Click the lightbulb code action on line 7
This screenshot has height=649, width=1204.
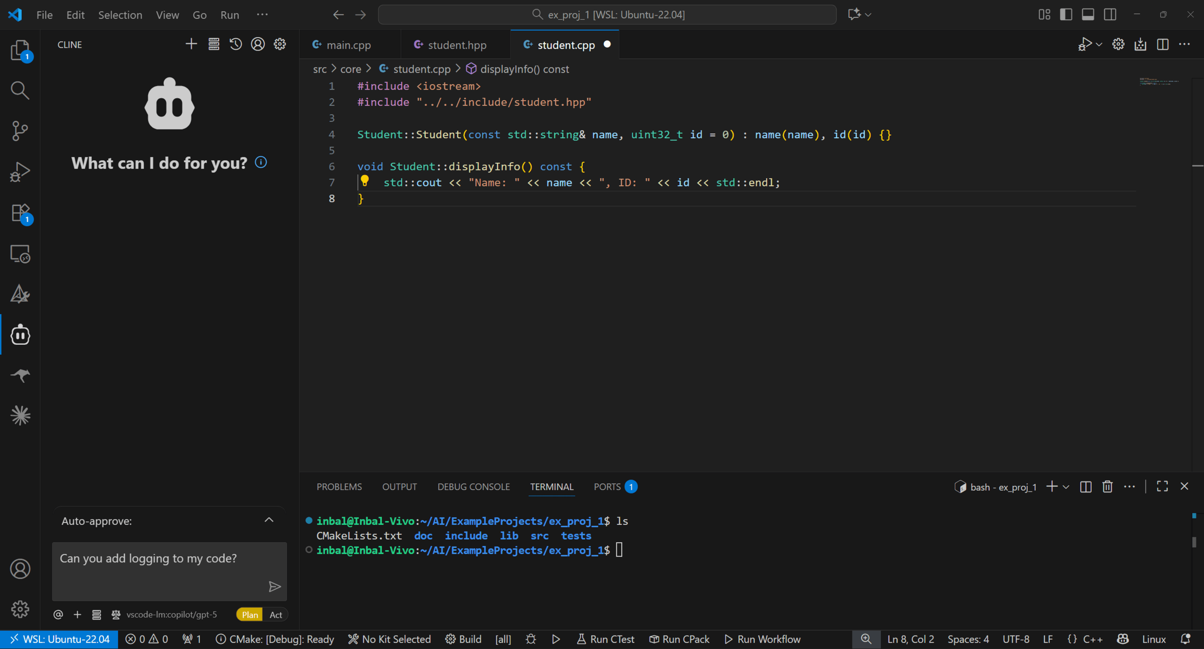point(365,181)
